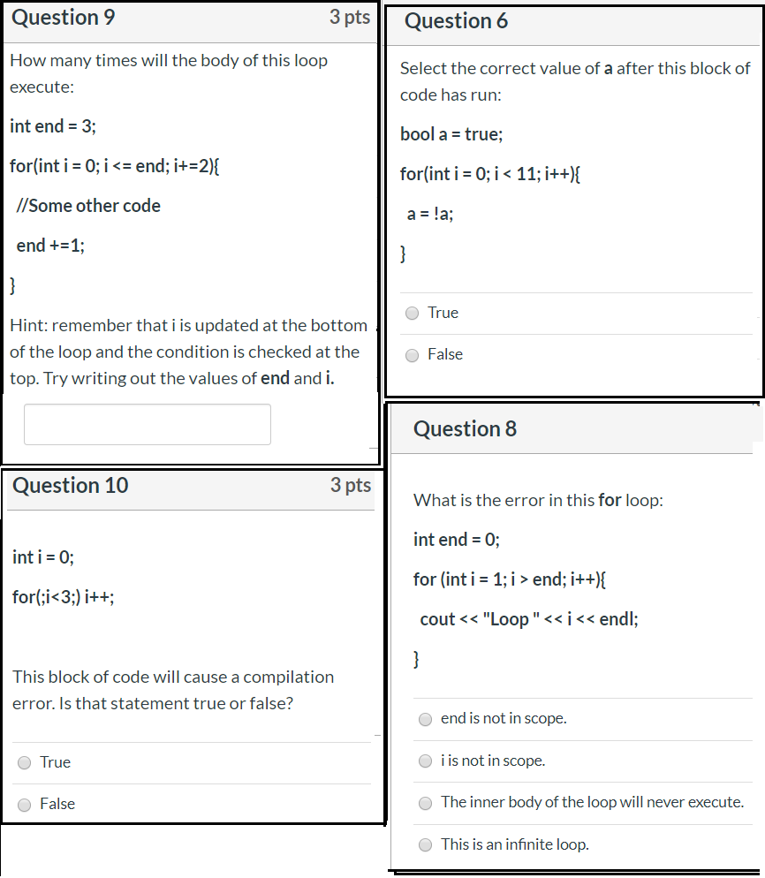
Task: Select 'i is not in scope.' option
Action: click(425, 761)
